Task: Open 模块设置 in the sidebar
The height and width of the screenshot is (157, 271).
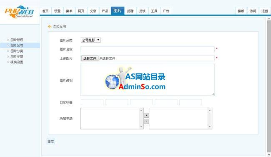Action: coord(17,62)
